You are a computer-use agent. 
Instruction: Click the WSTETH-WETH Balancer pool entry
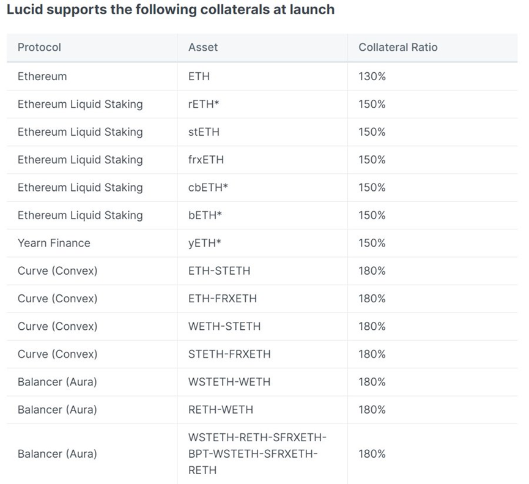point(229,381)
